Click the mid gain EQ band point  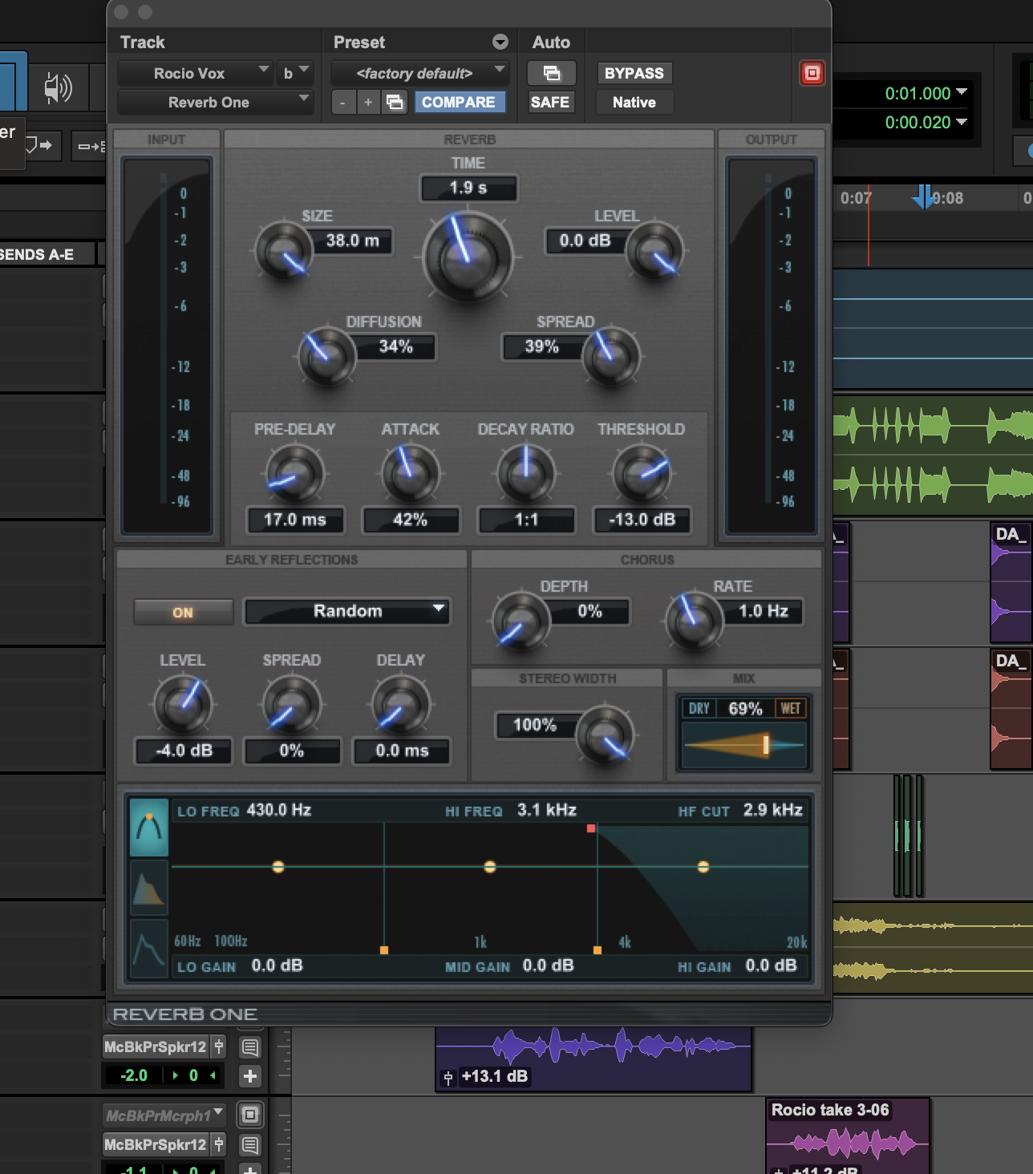click(490, 867)
